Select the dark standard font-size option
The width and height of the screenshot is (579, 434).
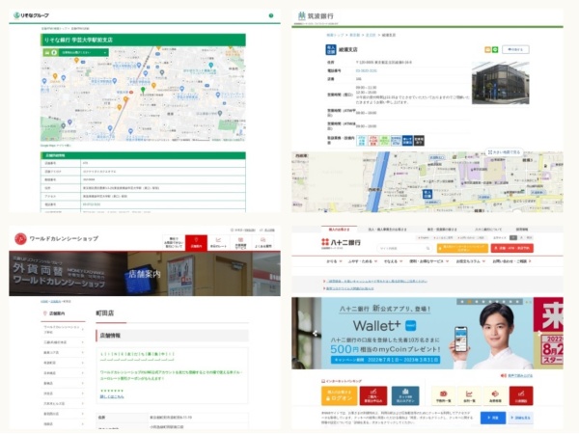point(513,238)
